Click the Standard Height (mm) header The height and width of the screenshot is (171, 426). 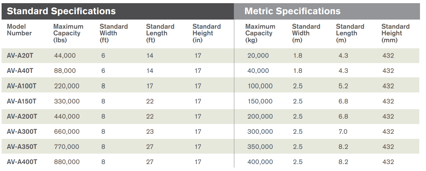click(x=395, y=33)
